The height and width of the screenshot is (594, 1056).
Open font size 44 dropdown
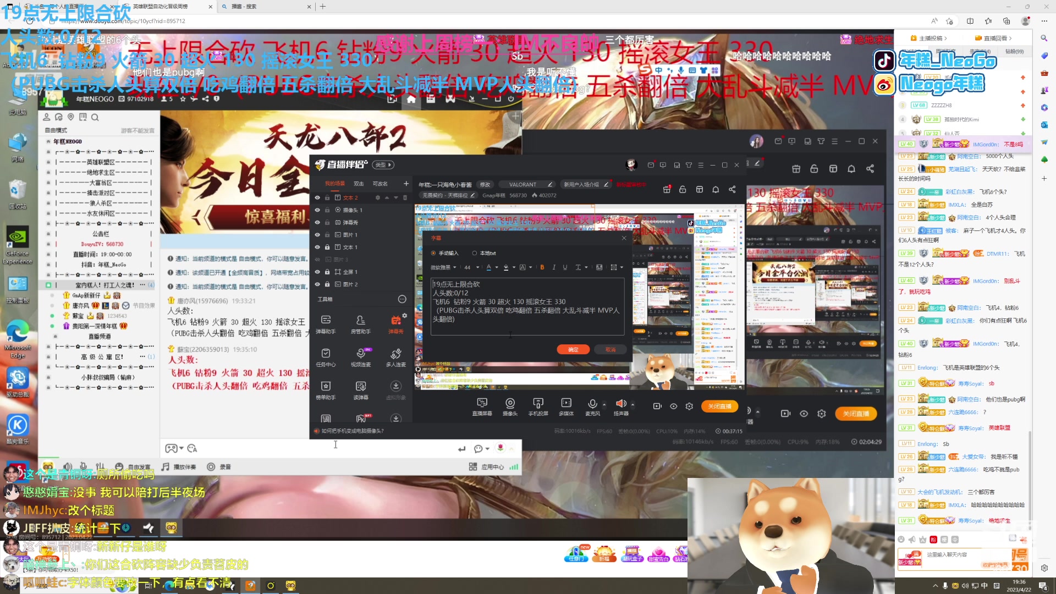471,267
